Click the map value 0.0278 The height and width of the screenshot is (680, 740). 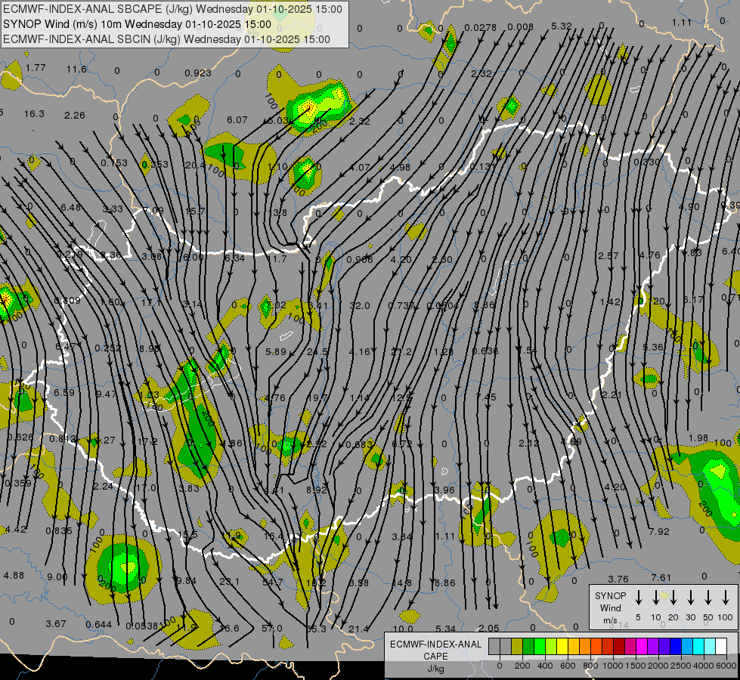pyautogui.click(x=481, y=28)
